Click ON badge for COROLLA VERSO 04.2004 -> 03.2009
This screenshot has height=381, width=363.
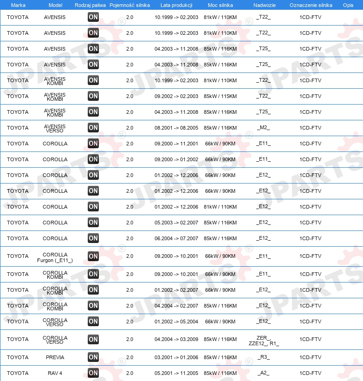coord(93,340)
